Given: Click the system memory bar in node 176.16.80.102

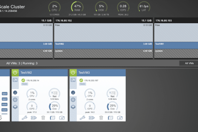Looking at the screenshot, I should (x=104, y=53).
